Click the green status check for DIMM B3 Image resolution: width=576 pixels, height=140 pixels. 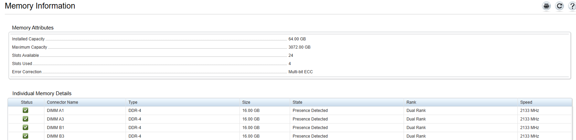click(x=25, y=136)
